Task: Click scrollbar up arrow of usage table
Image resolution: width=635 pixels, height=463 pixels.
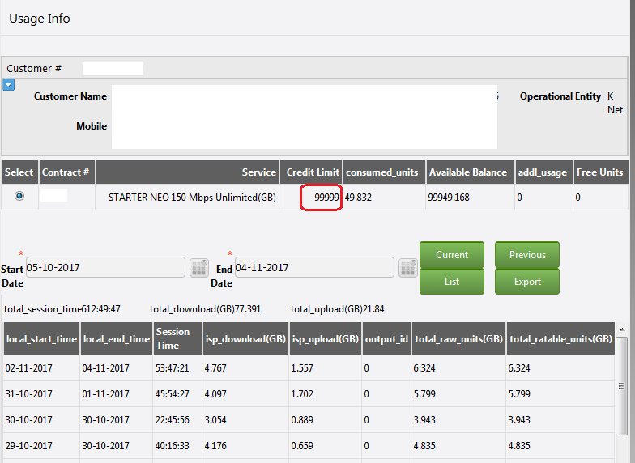Action: click(x=622, y=329)
